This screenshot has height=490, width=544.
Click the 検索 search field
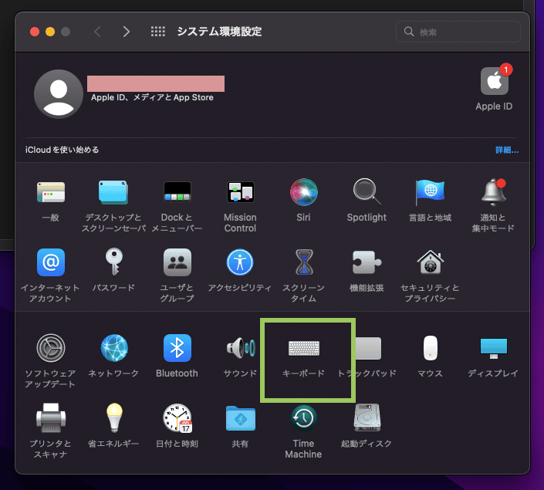(458, 32)
